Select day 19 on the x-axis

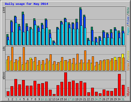pos(77,99)
